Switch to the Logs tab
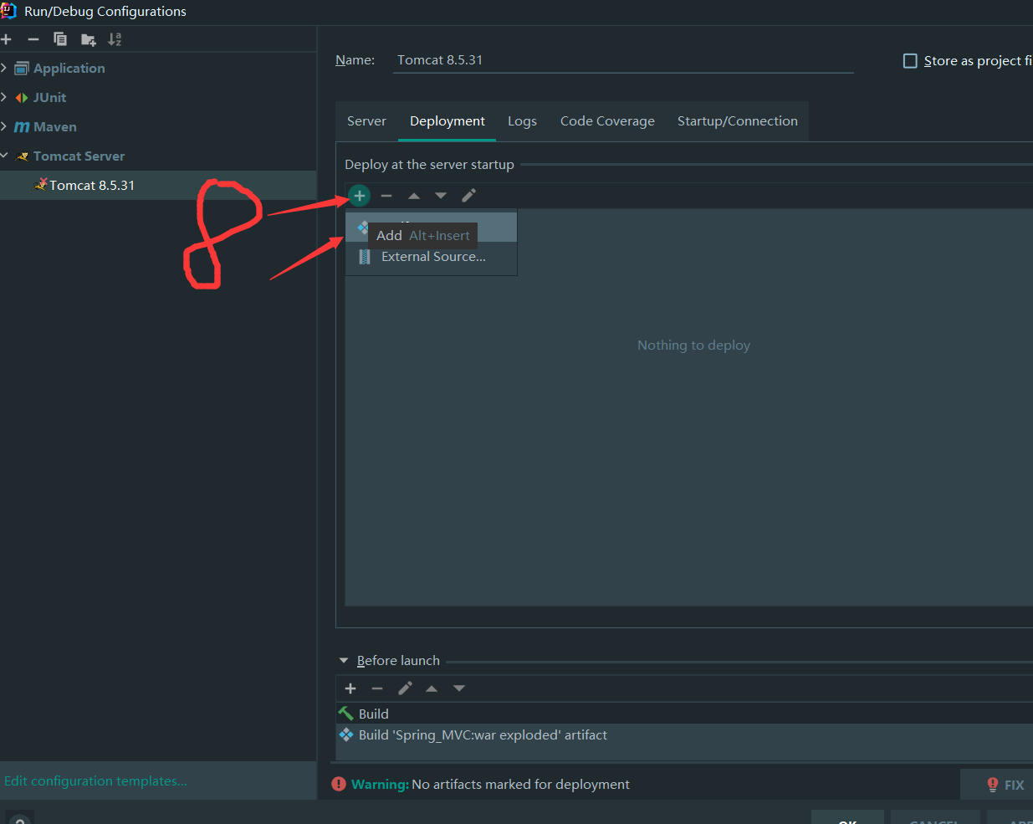 click(x=522, y=120)
